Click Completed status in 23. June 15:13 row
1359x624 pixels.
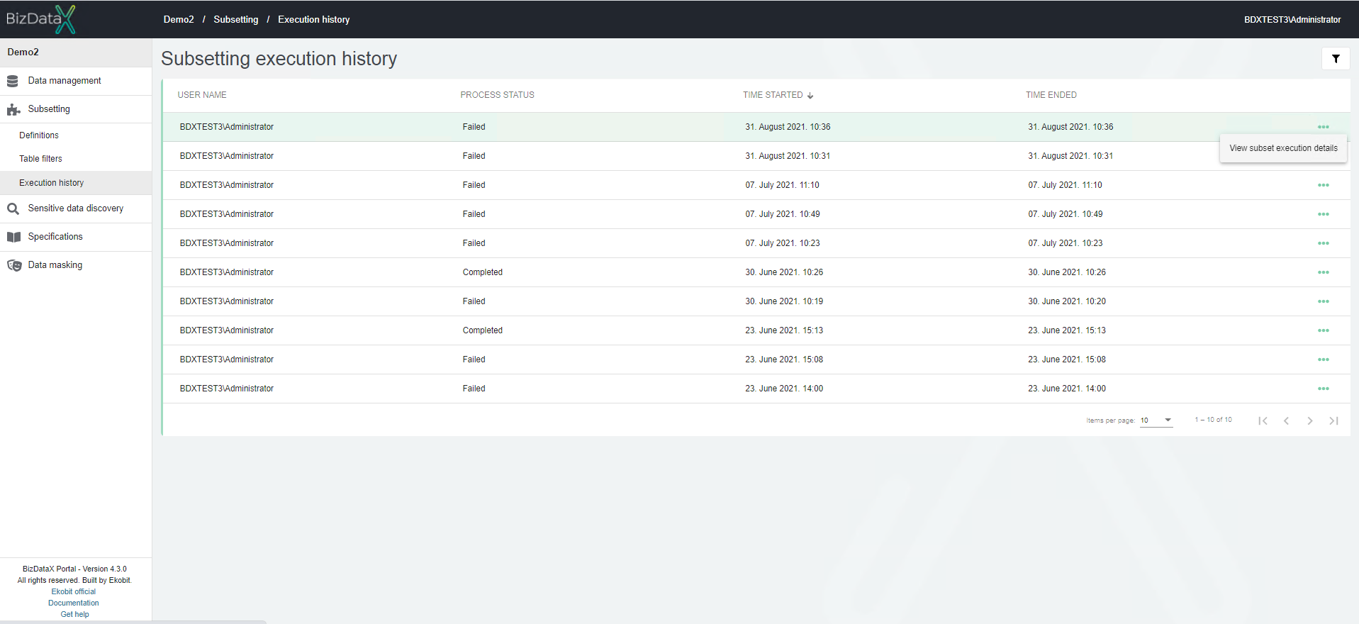pos(483,330)
